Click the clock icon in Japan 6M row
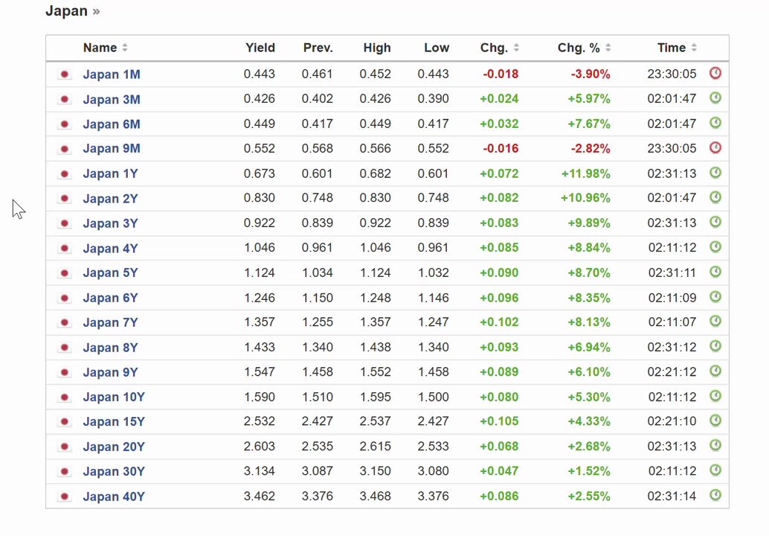769x536 pixels. (x=715, y=123)
